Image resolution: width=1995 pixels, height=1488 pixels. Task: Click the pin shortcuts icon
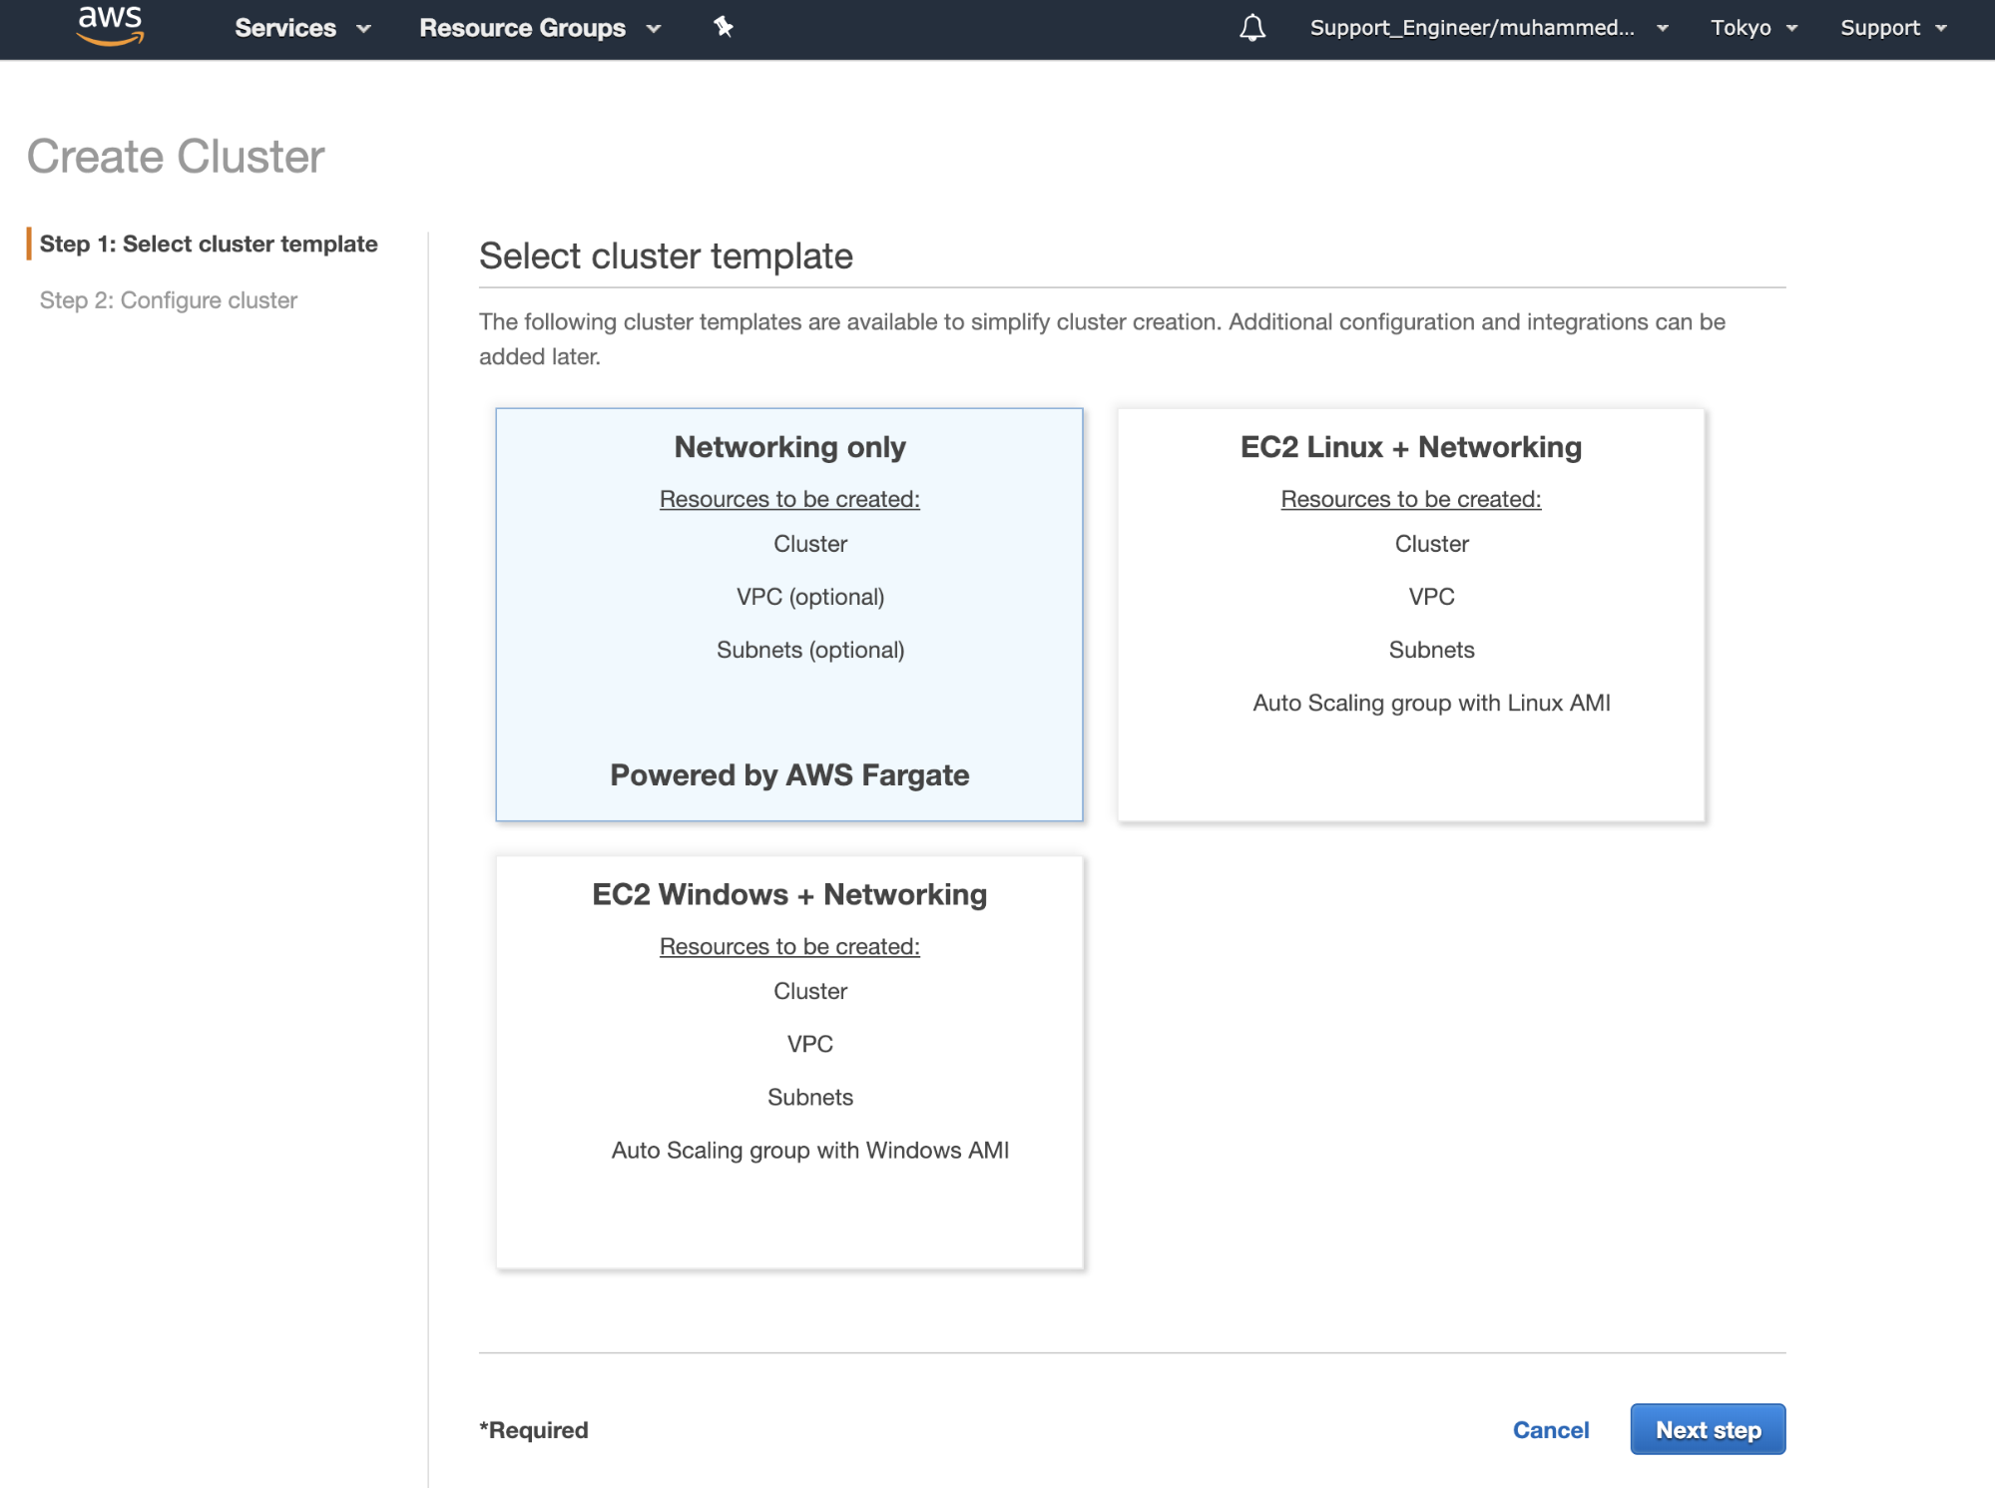coord(724,27)
